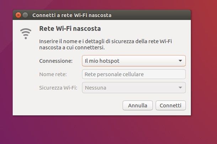
Task: Click the 'Nessuna' security option field
Action: pyautogui.click(x=134, y=87)
